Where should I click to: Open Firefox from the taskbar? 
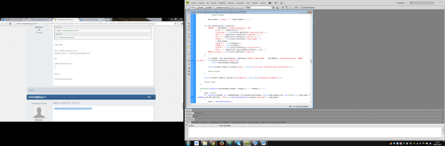(222, 143)
